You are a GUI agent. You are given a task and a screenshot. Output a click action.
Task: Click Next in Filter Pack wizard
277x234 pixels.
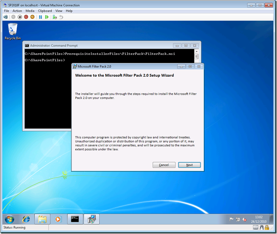point(190,165)
